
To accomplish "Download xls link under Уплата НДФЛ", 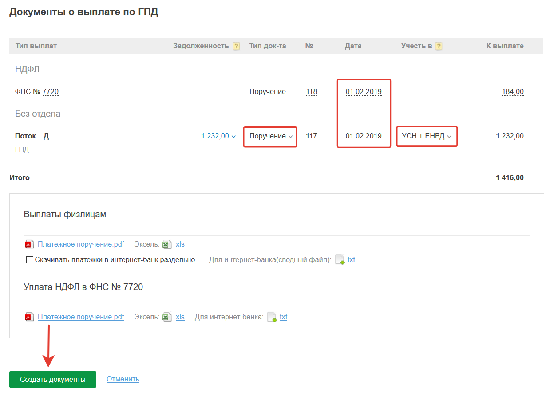I will pyautogui.click(x=180, y=317).
